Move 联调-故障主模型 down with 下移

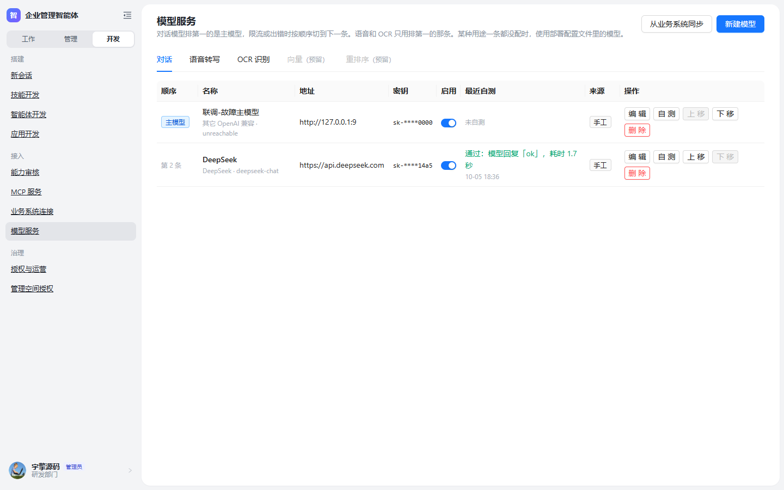pyautogui.click(x=725, y=114)
